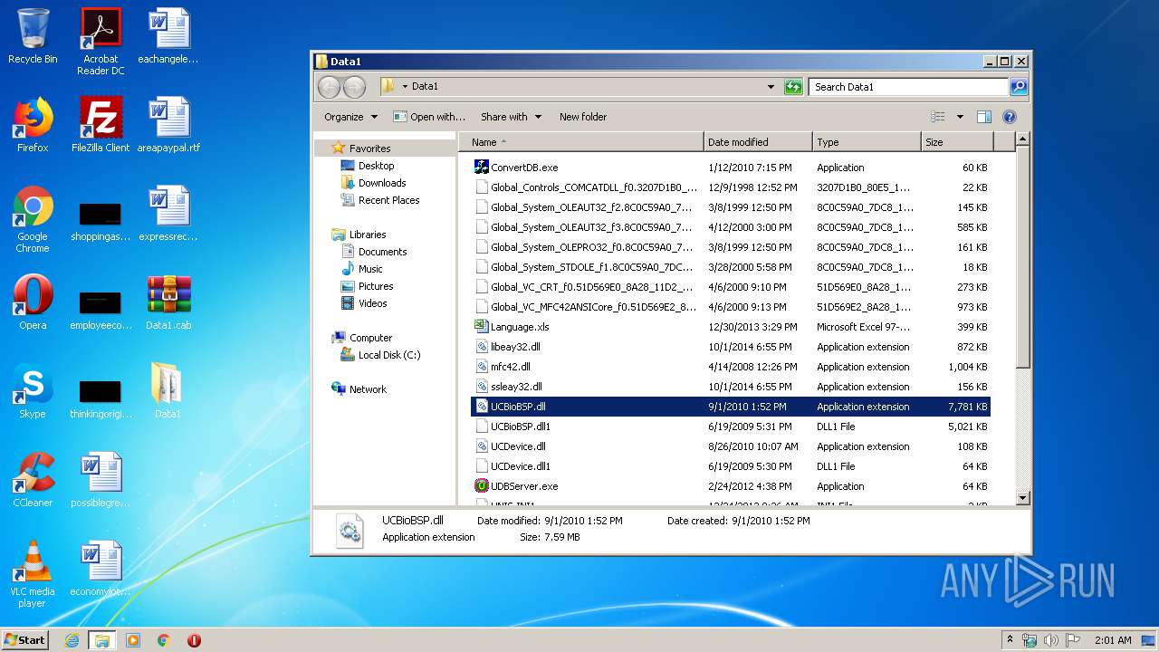The width and height of the screenshot is (1159, 652).
Task: Click the file list scroll down arrow
Action: click(1022, 497)
